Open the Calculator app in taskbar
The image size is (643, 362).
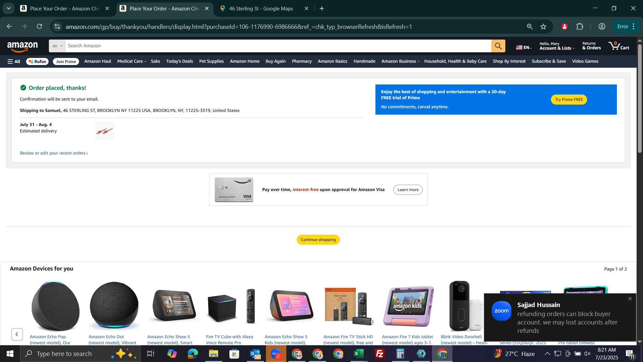coord(401,354)
